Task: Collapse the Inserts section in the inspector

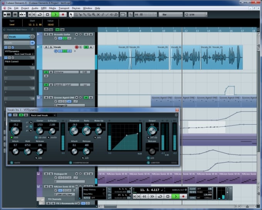Action: pos(17,43)
